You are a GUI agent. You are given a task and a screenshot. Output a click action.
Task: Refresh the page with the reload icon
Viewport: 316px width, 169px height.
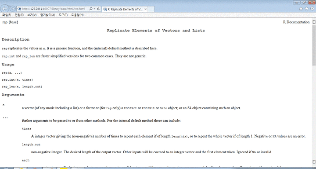98,9
